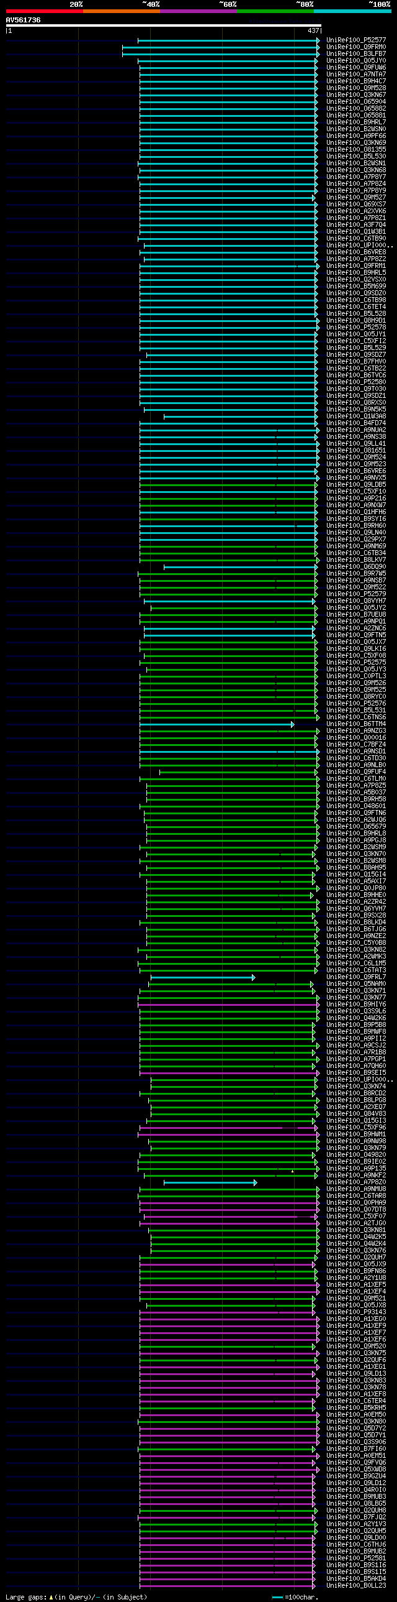
Task: Click the UniRef100_C6TB90 label
Action: [356, 238]
